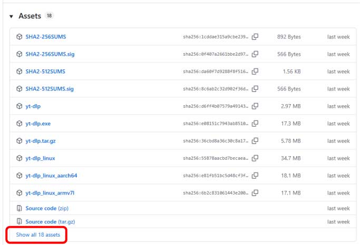Click the package icon beside yt-dlp_linux
Screen dimensions: 360x245
click(20, 158)
